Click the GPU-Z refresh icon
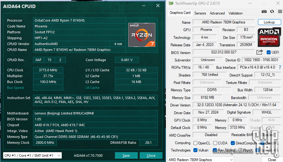 click(x=272, y=11)
